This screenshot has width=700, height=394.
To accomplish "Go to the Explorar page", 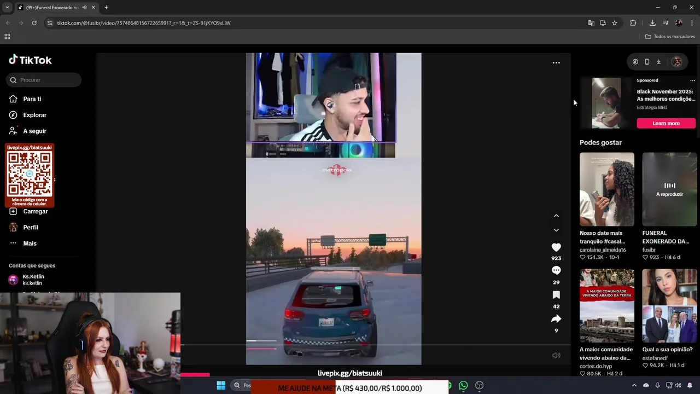I will tap(34, 115).
